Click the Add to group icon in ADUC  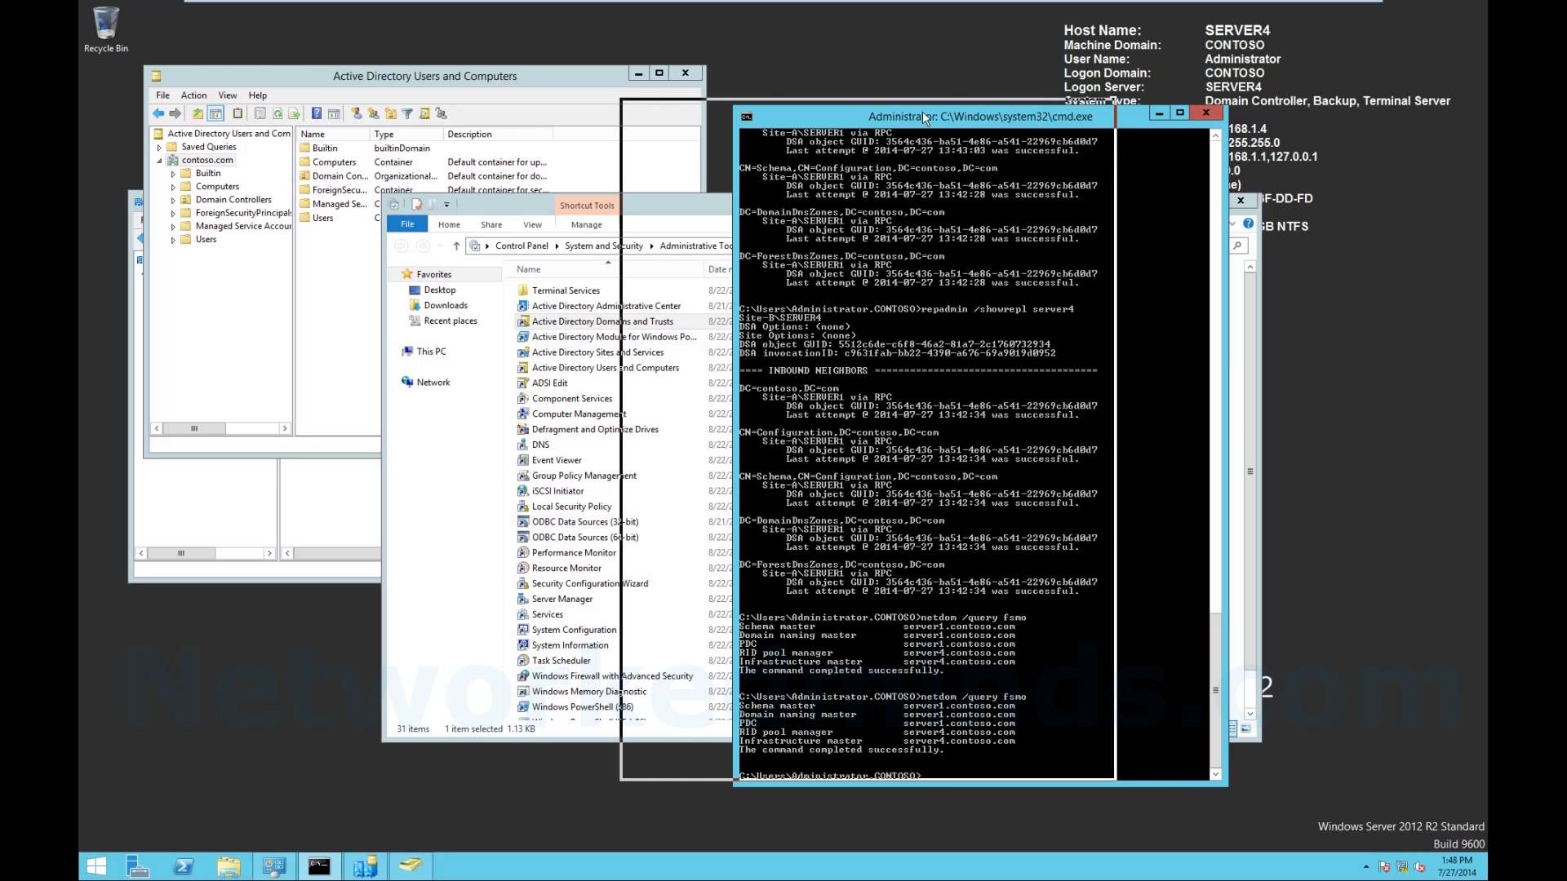(442, 113)
